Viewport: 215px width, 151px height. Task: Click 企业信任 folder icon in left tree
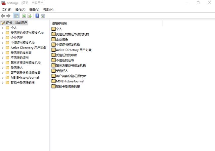point(7,38)
